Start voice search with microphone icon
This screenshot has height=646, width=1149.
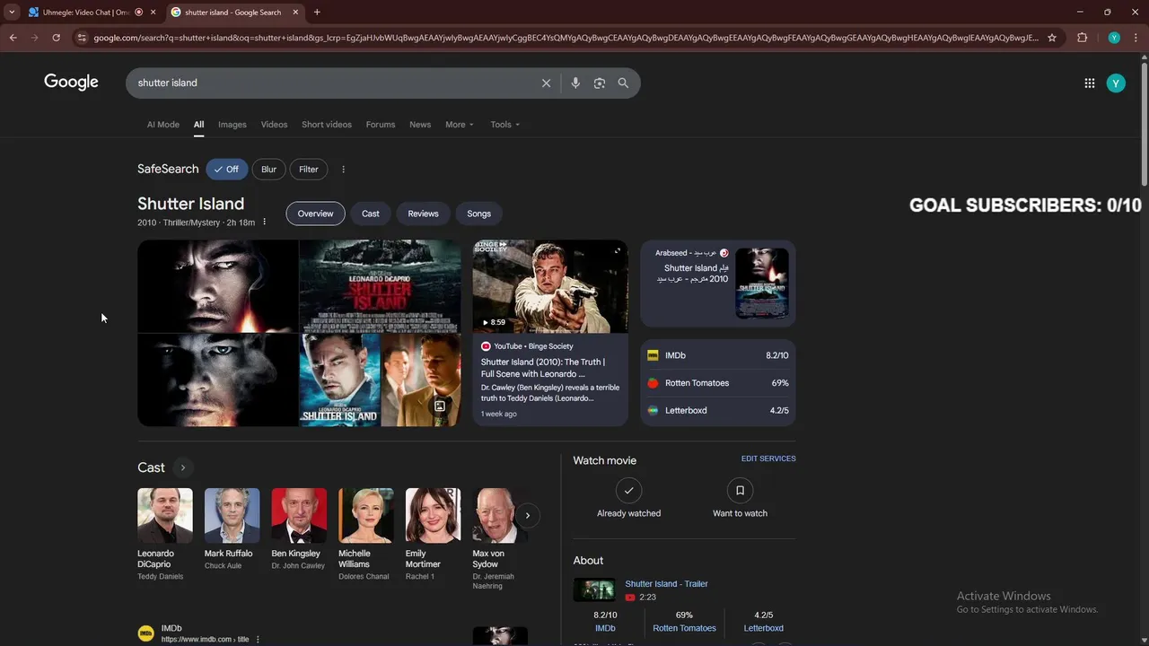pos(575,83)
